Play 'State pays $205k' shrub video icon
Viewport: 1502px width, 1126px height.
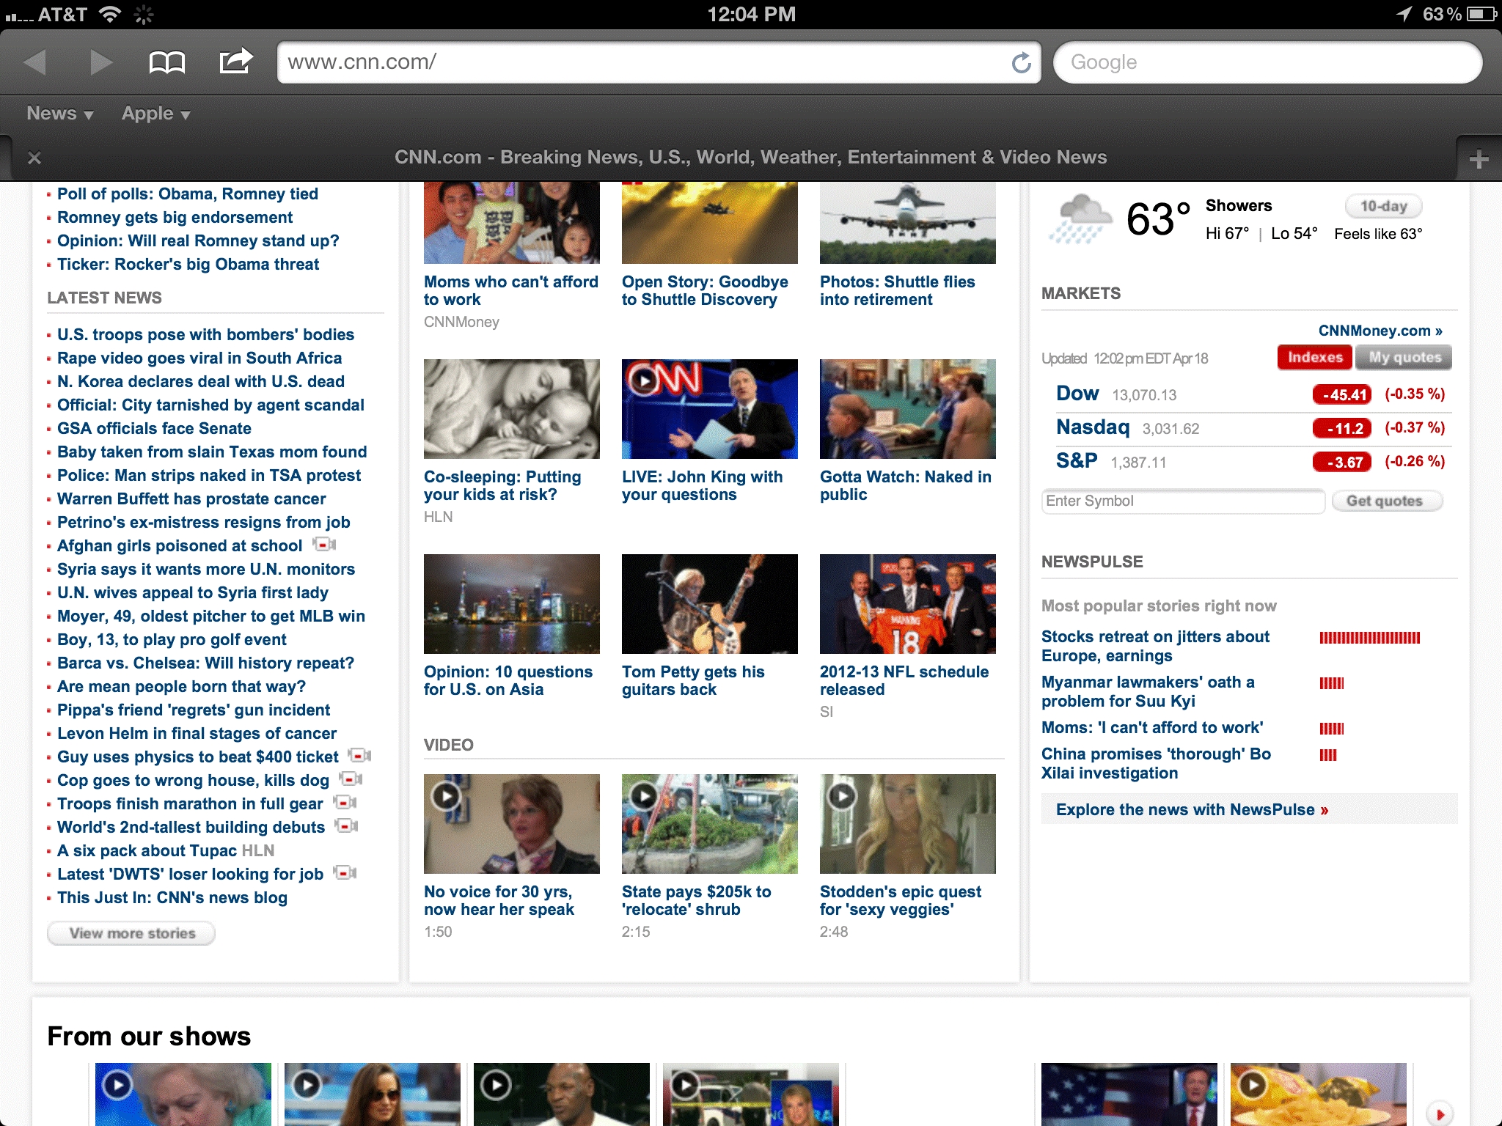[x=644, y=795]
